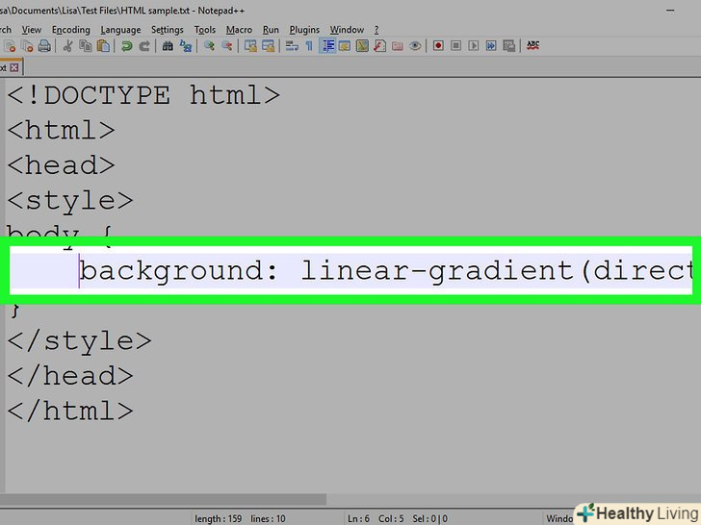Click the background: linear-gradient line

pos(350,270)
